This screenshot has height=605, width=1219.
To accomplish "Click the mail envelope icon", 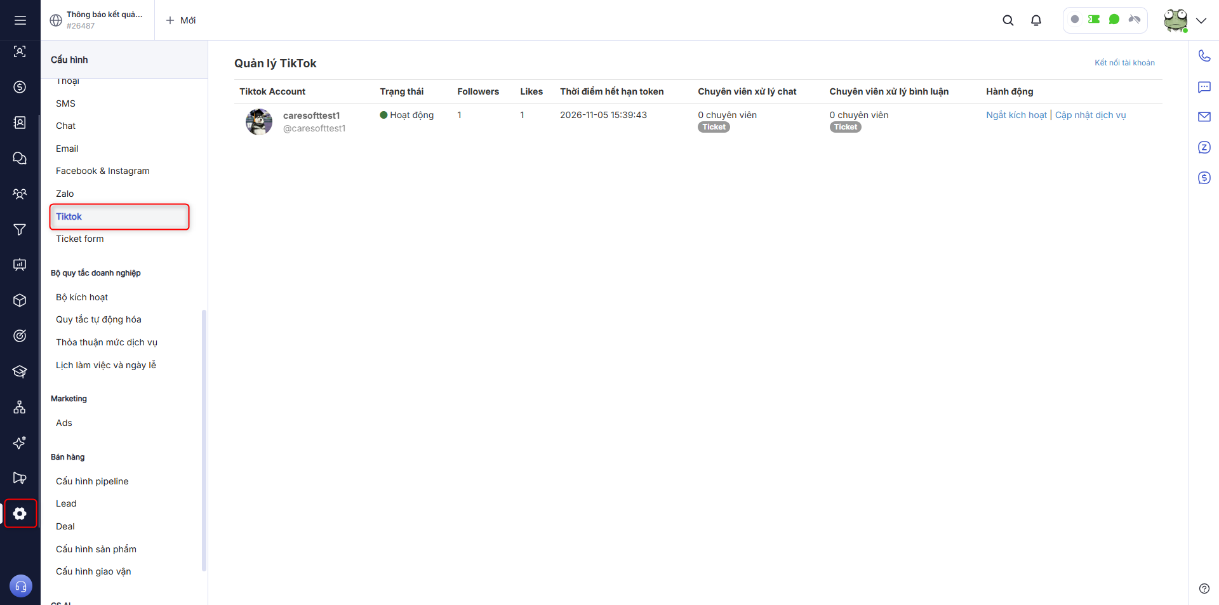I will [x=1204, y=117].
